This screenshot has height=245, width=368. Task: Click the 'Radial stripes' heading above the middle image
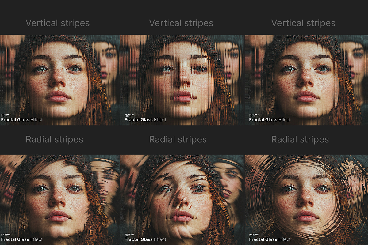click(x=178, y=140)
